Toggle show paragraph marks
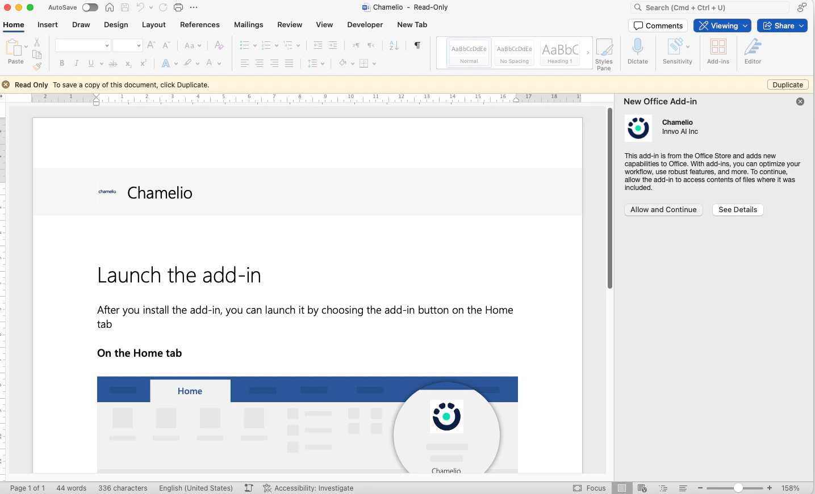Viewport: 815px width, 494px height. coord(417,45)
